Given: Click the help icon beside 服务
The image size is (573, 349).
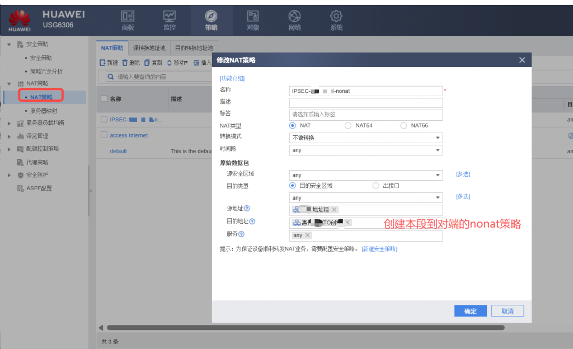Looking at the screenshot, I should click(x=242, y=234).
